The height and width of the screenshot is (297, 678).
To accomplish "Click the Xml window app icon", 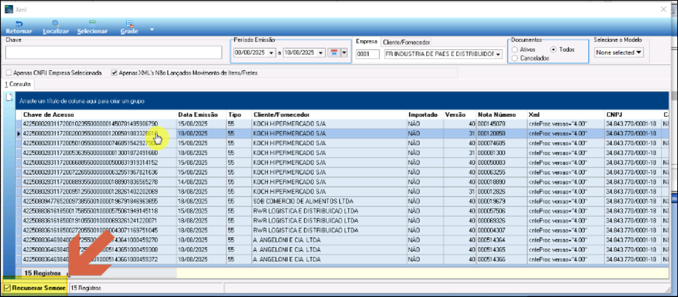I will point(8,9).
